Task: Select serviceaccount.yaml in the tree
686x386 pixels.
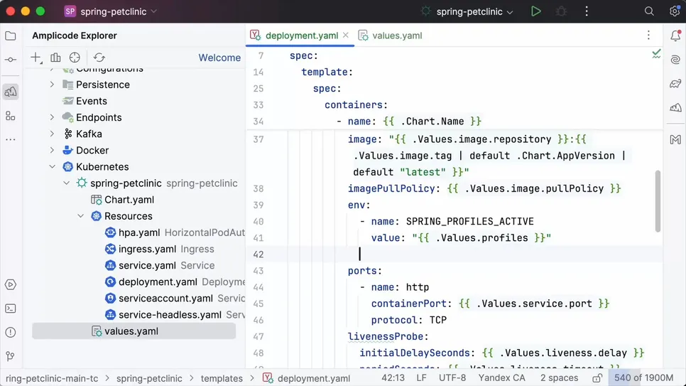Action: point(165,299)
